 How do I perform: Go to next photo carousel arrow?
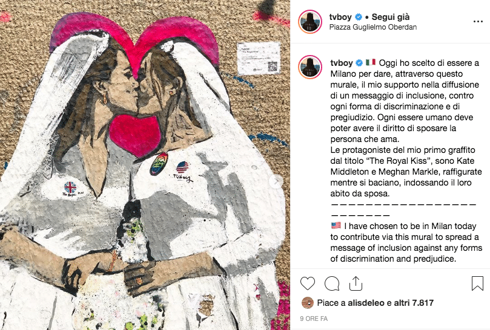click(x=276, y=181)
